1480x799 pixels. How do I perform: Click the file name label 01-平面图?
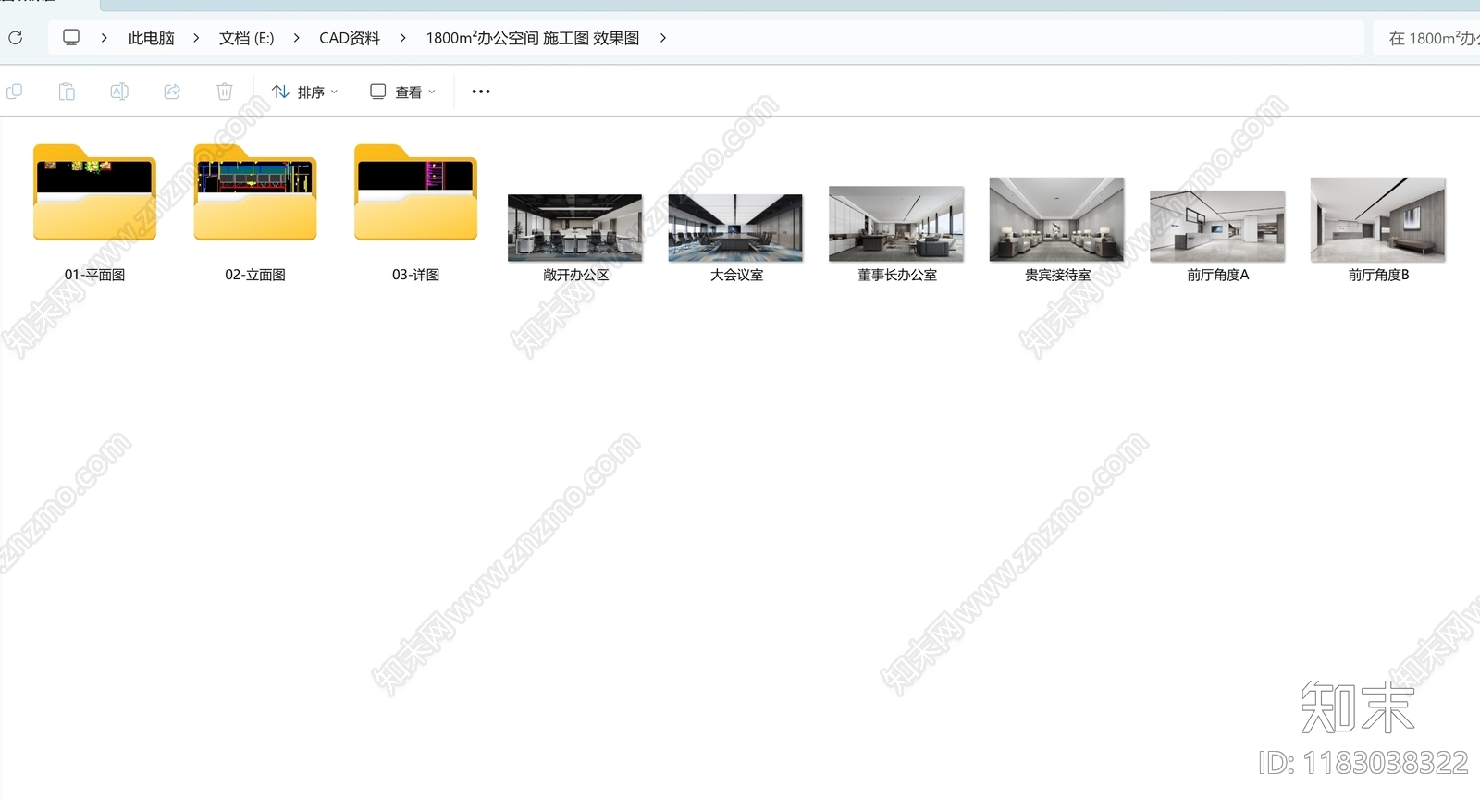[94, 275]
